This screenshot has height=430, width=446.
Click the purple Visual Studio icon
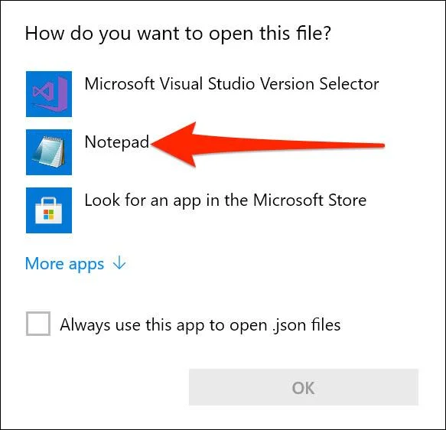[50, 93]
